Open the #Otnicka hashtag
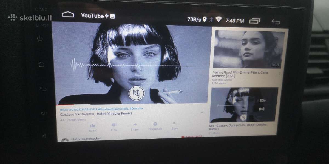Viewport: 329px width, 164px height. 136,109
